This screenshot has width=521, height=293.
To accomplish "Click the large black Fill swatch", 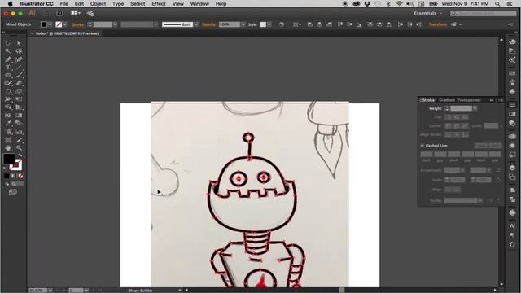I will click(x=9, y=159).
